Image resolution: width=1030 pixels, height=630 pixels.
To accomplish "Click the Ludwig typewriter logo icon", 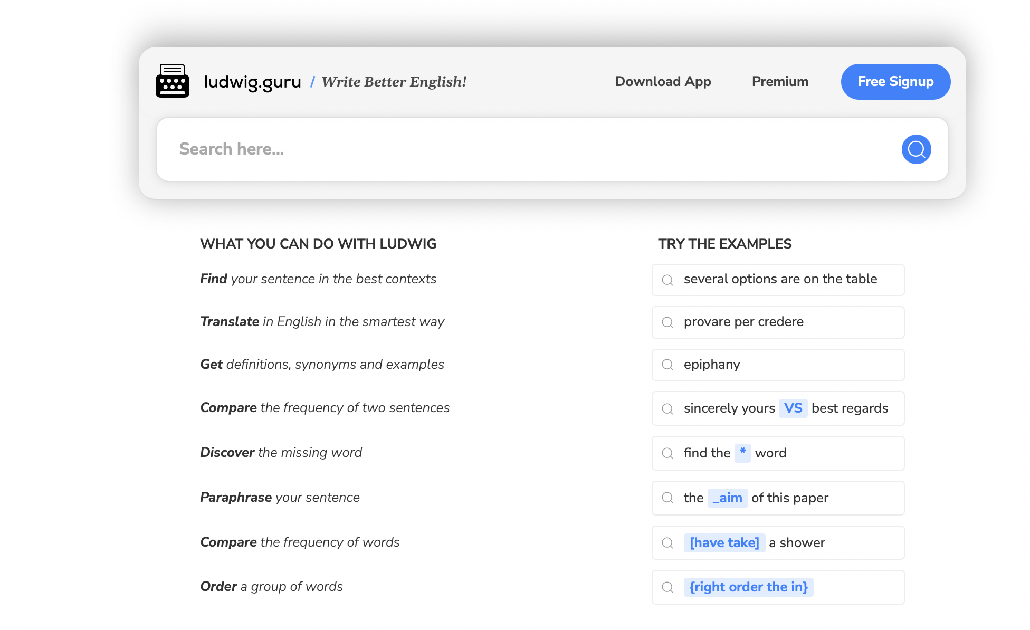I will tap(172, 81).
